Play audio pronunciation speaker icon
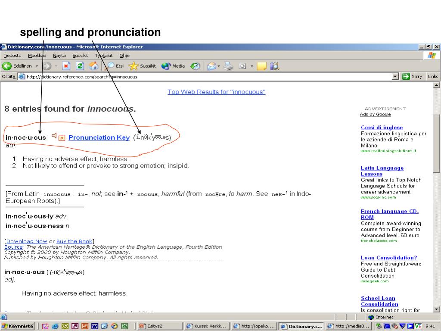Viewport: 441px width, 331px height. (x=54, y=136)
